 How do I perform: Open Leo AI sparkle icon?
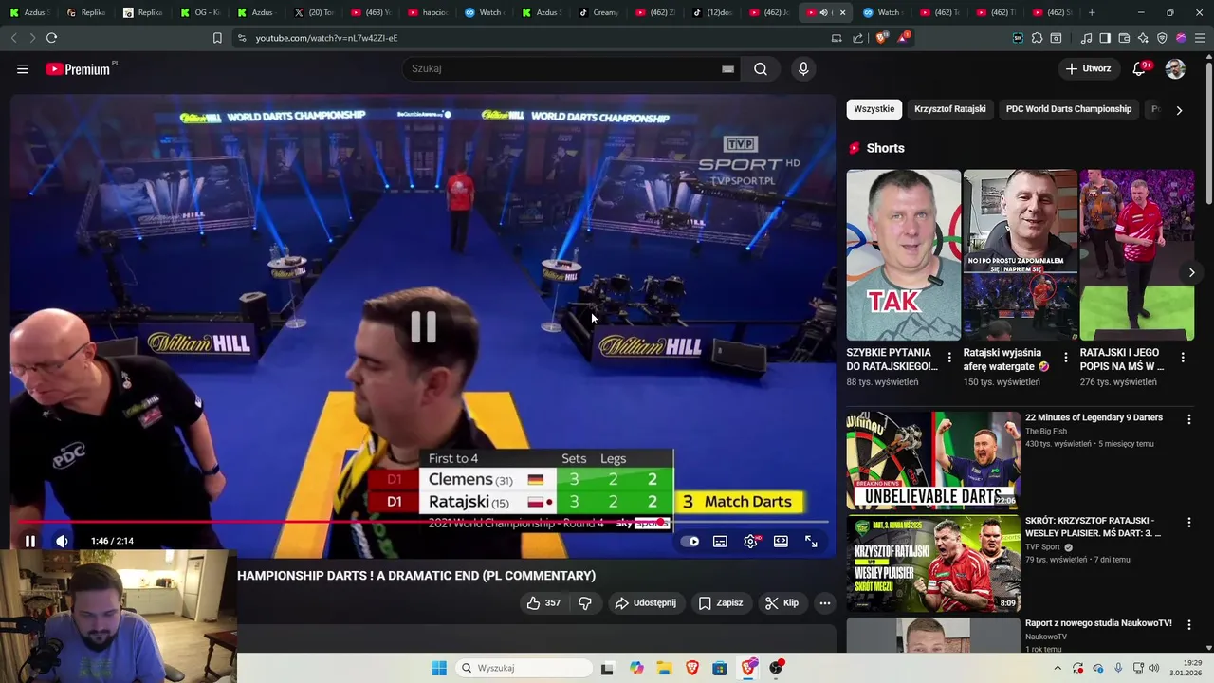point(1143,38)
